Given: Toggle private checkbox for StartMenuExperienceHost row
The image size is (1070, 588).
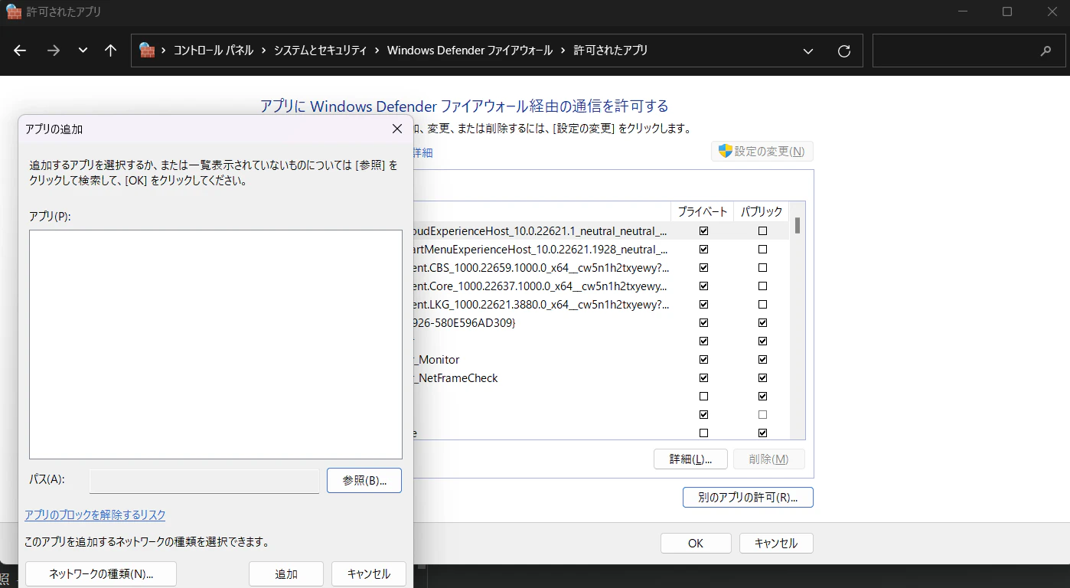Looking at the screenshot, I should pyautogui.click(x=704, y=250).
